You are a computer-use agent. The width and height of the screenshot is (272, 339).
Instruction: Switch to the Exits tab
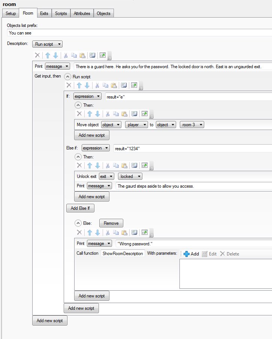pyautogui.click(x=44, y=13)
